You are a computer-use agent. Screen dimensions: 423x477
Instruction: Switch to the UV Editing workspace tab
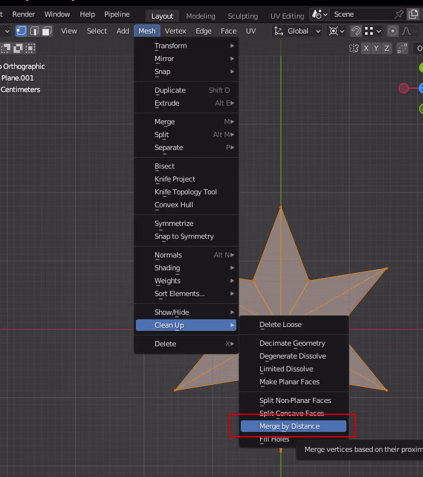(287, 16)
